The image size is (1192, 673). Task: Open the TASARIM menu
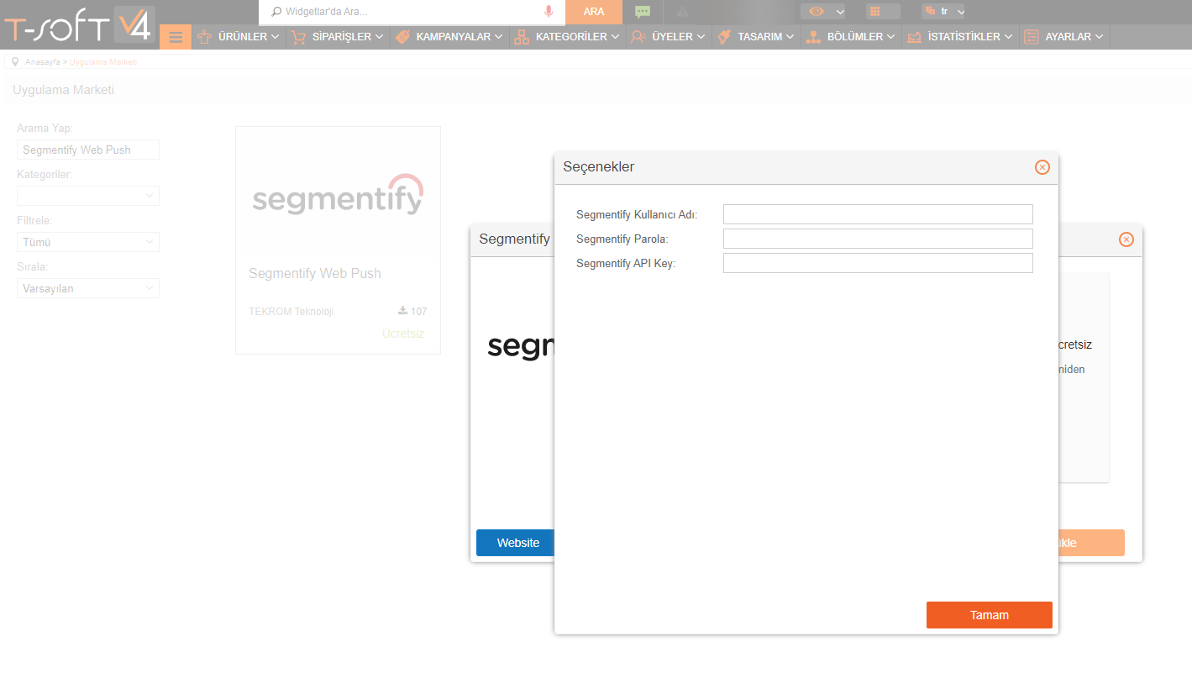point(756,37)
